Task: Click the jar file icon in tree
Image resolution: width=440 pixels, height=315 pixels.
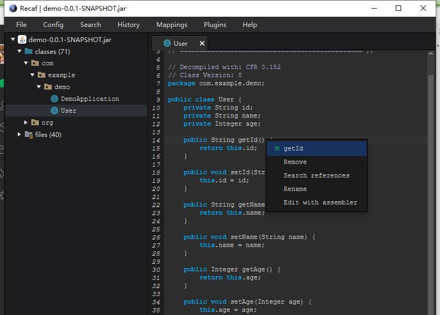Action: (22, 39)
